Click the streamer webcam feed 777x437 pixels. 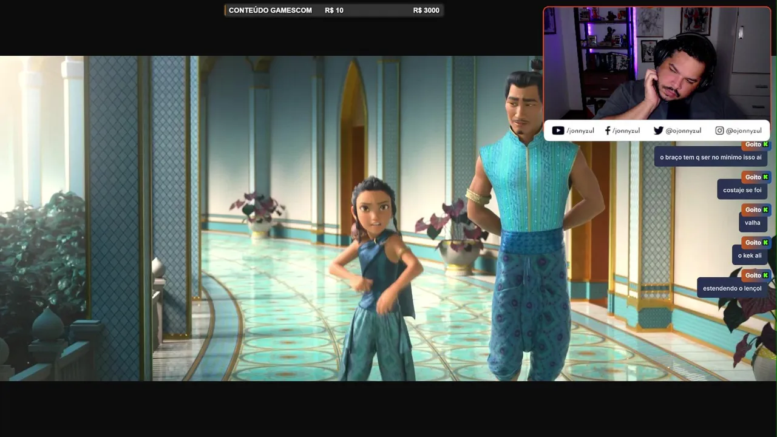pyautogui.click(x=657, y=63)
